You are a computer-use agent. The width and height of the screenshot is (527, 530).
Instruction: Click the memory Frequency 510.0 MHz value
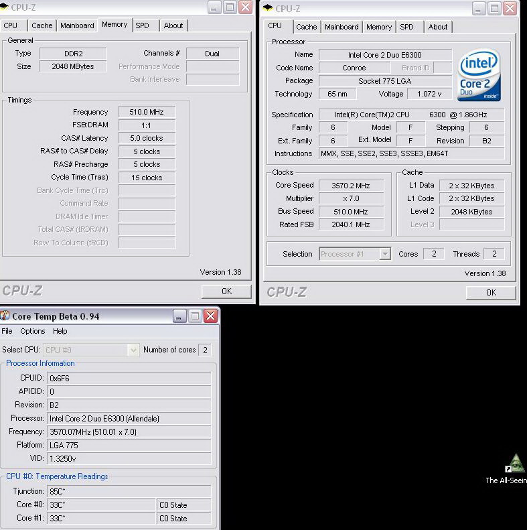point(147,112)
